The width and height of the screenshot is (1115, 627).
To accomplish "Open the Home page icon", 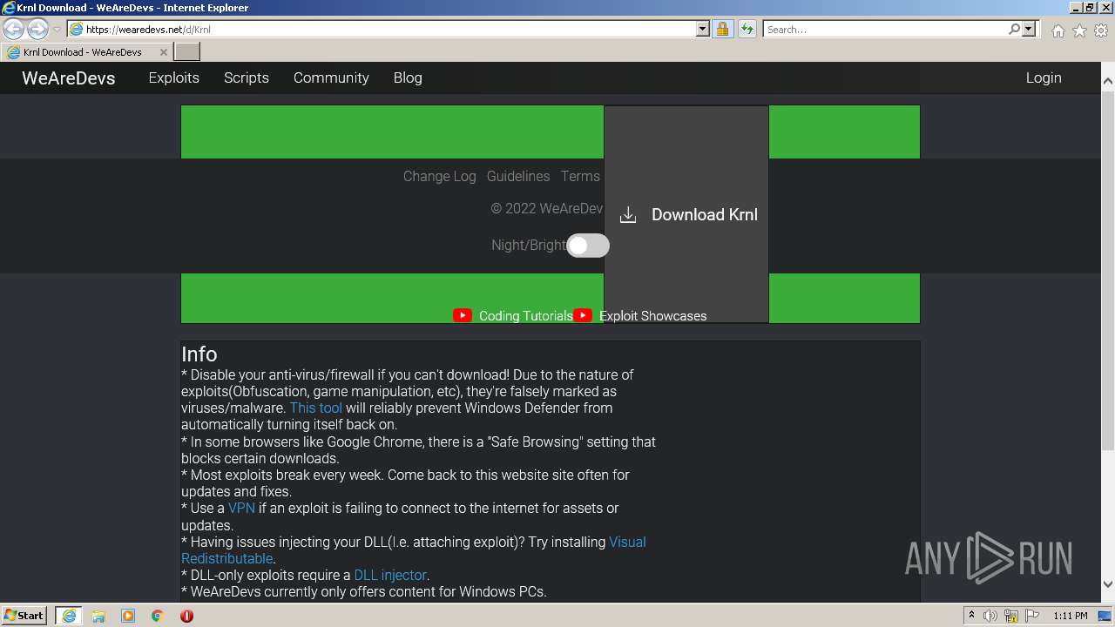I will coord(1058,30).
